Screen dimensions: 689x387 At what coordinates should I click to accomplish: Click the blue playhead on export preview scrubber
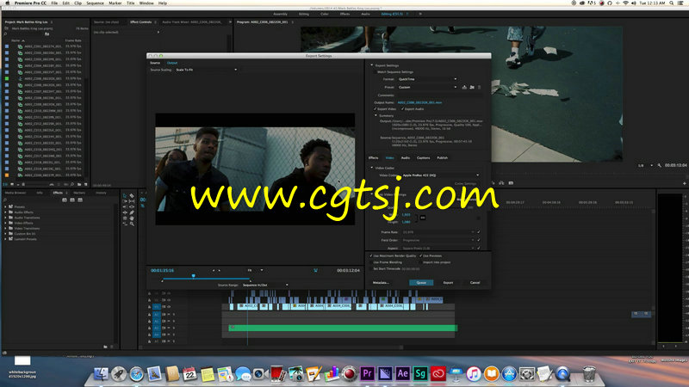[193, 276]
